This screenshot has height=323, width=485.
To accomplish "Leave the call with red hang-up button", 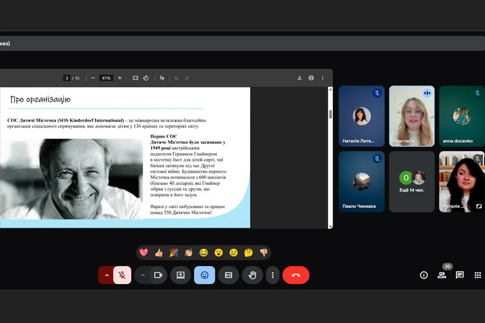I will click(296, 275).
